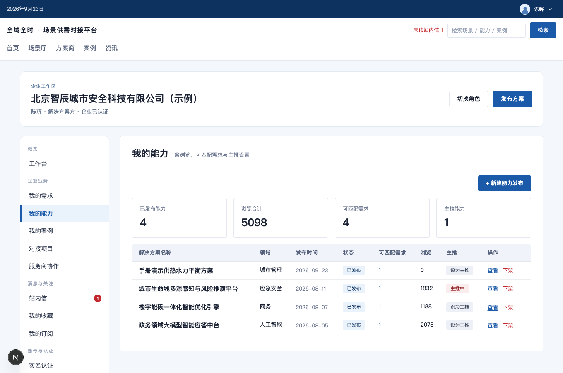Open the 首页 nav item

point(13,48)
